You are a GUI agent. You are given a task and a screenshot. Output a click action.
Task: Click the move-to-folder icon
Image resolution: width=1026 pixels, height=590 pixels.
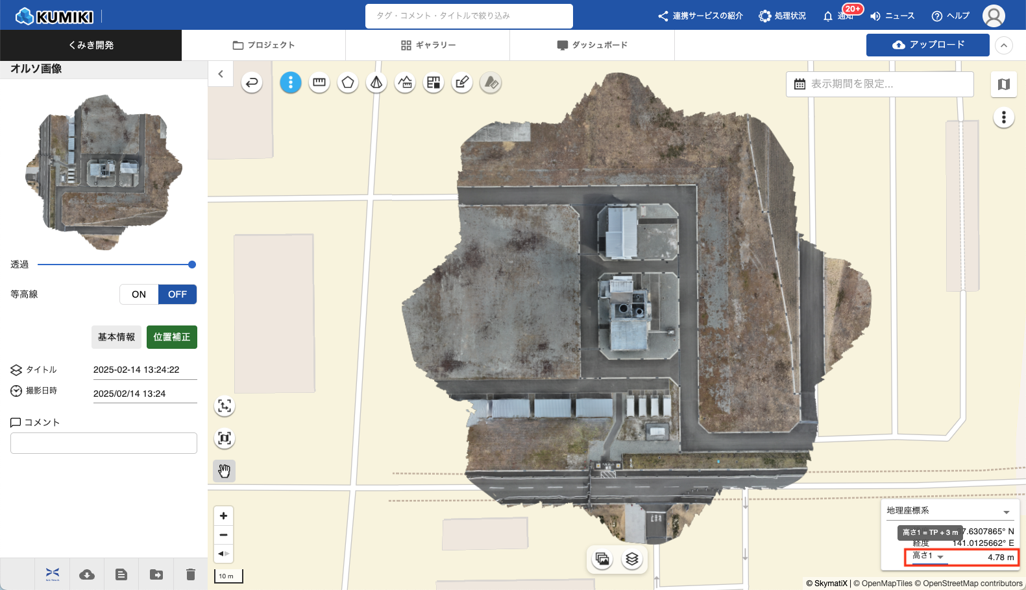[x=156, y=574]
